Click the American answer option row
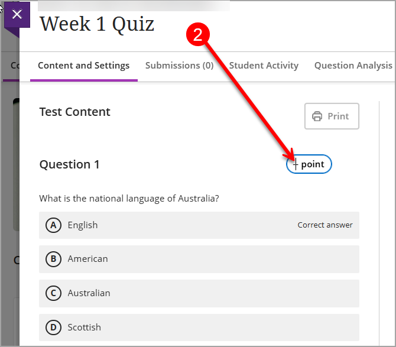Viewport: 396px width, 347px height. coord(199,259)
